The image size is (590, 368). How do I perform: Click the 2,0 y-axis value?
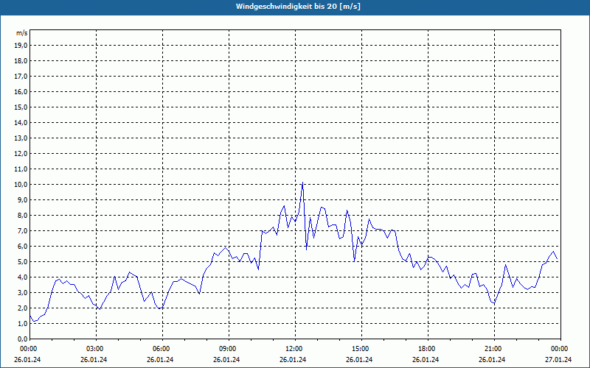coord(23,308)
